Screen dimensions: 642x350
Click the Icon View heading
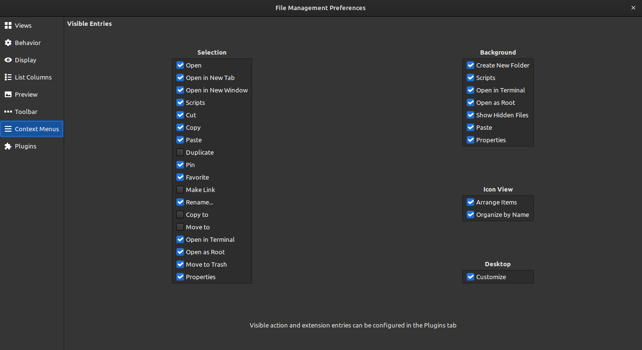(x=498, y=189)
